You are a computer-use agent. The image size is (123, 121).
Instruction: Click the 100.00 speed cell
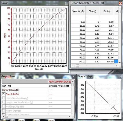78,61
